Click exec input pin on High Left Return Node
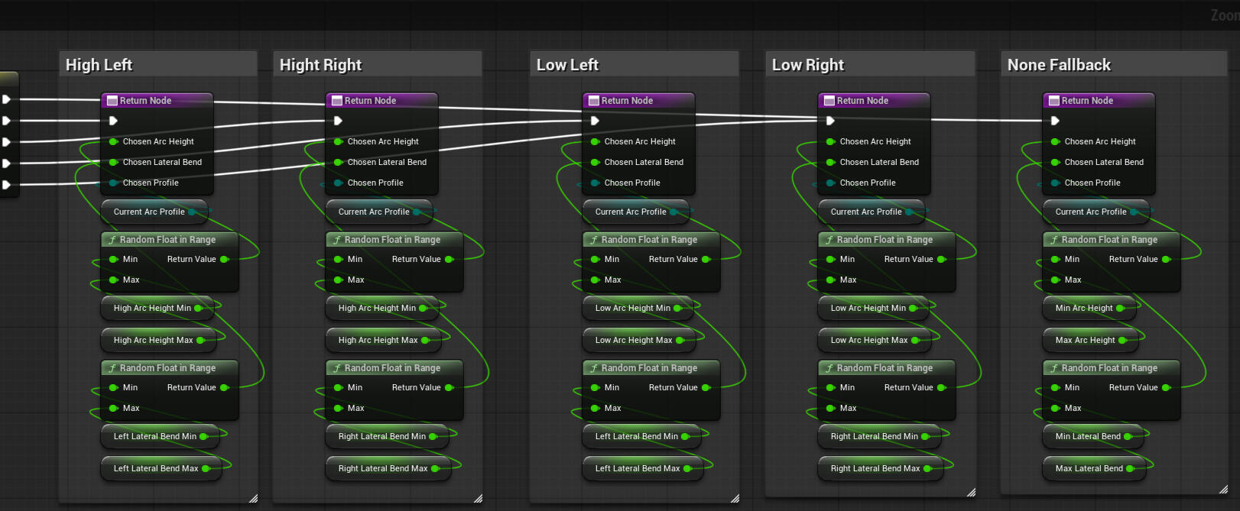Viewport: 1240px width, 511px height. point(113,121)
